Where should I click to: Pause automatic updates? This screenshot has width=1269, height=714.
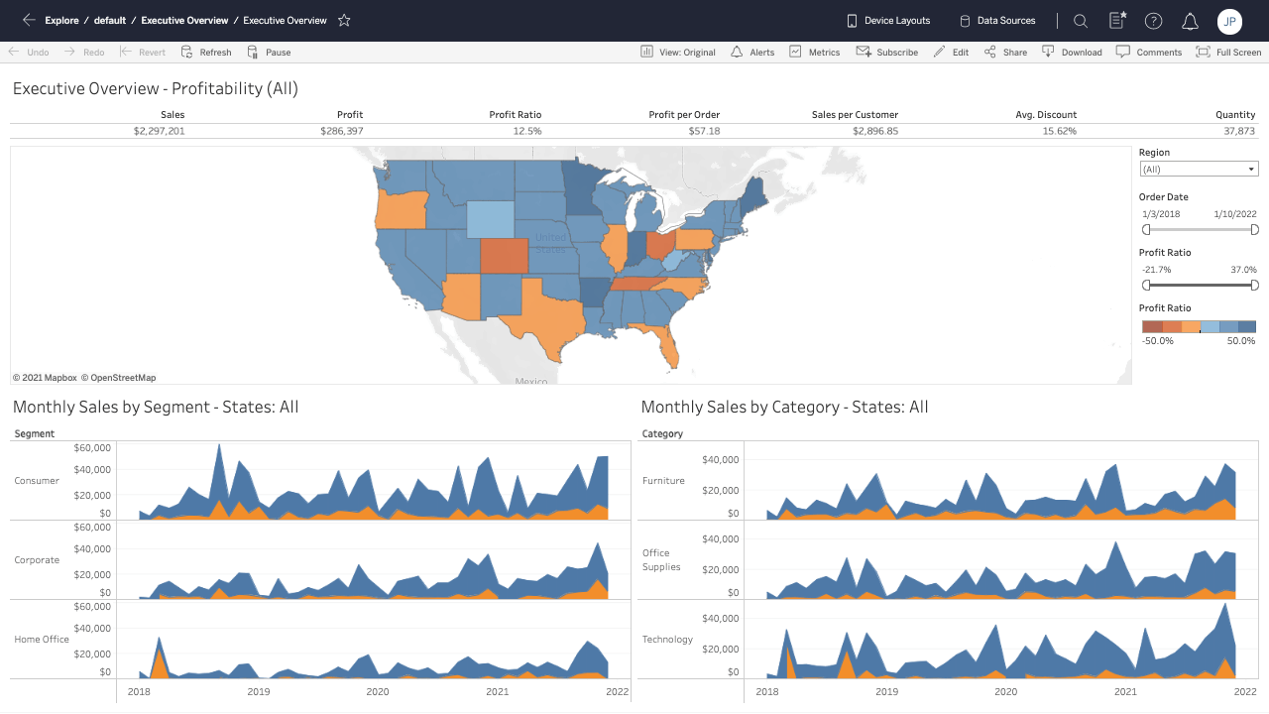269,53
